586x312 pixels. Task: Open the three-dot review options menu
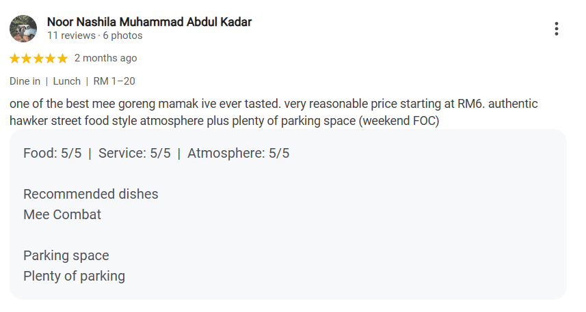(x=557, y=29)
